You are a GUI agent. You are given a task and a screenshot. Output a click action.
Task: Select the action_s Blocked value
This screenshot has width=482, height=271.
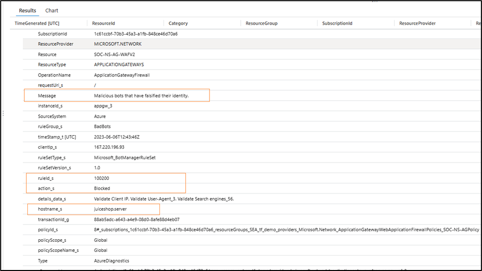pos(102,188)
